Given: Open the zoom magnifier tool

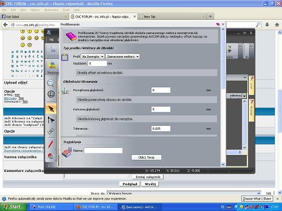Looking at the screenshot, I should pyautogui.click(x=51, y=83).
